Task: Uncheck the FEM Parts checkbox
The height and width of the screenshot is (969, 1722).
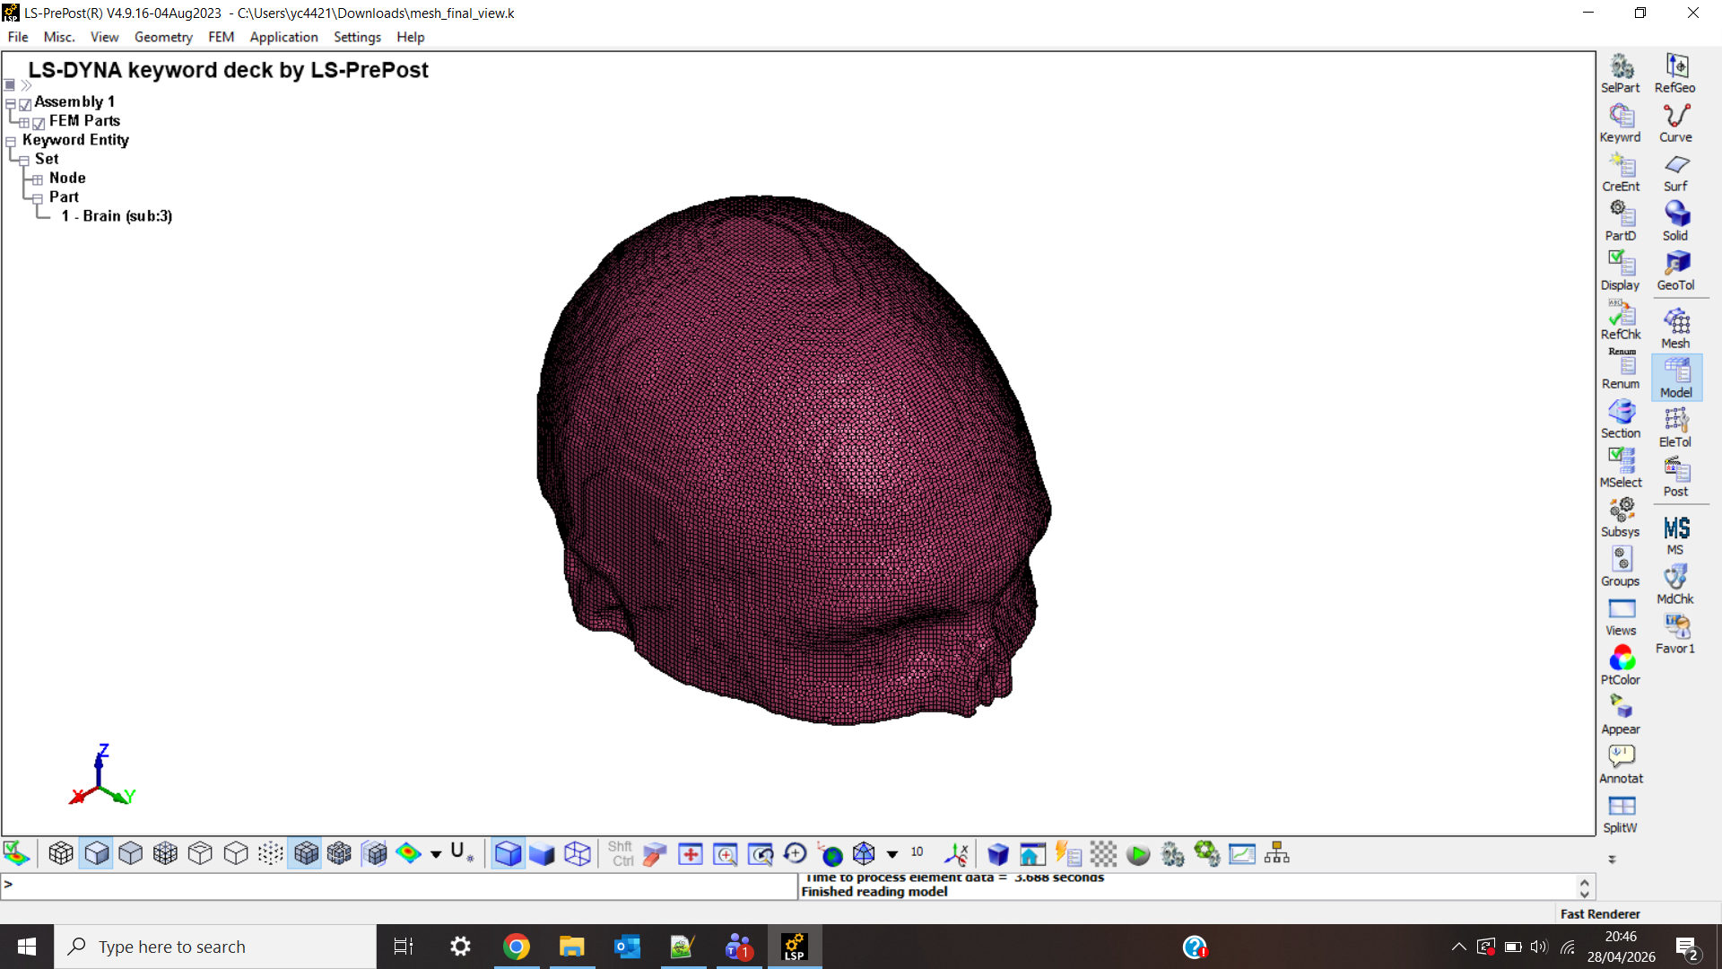Action: pos(39,123)
